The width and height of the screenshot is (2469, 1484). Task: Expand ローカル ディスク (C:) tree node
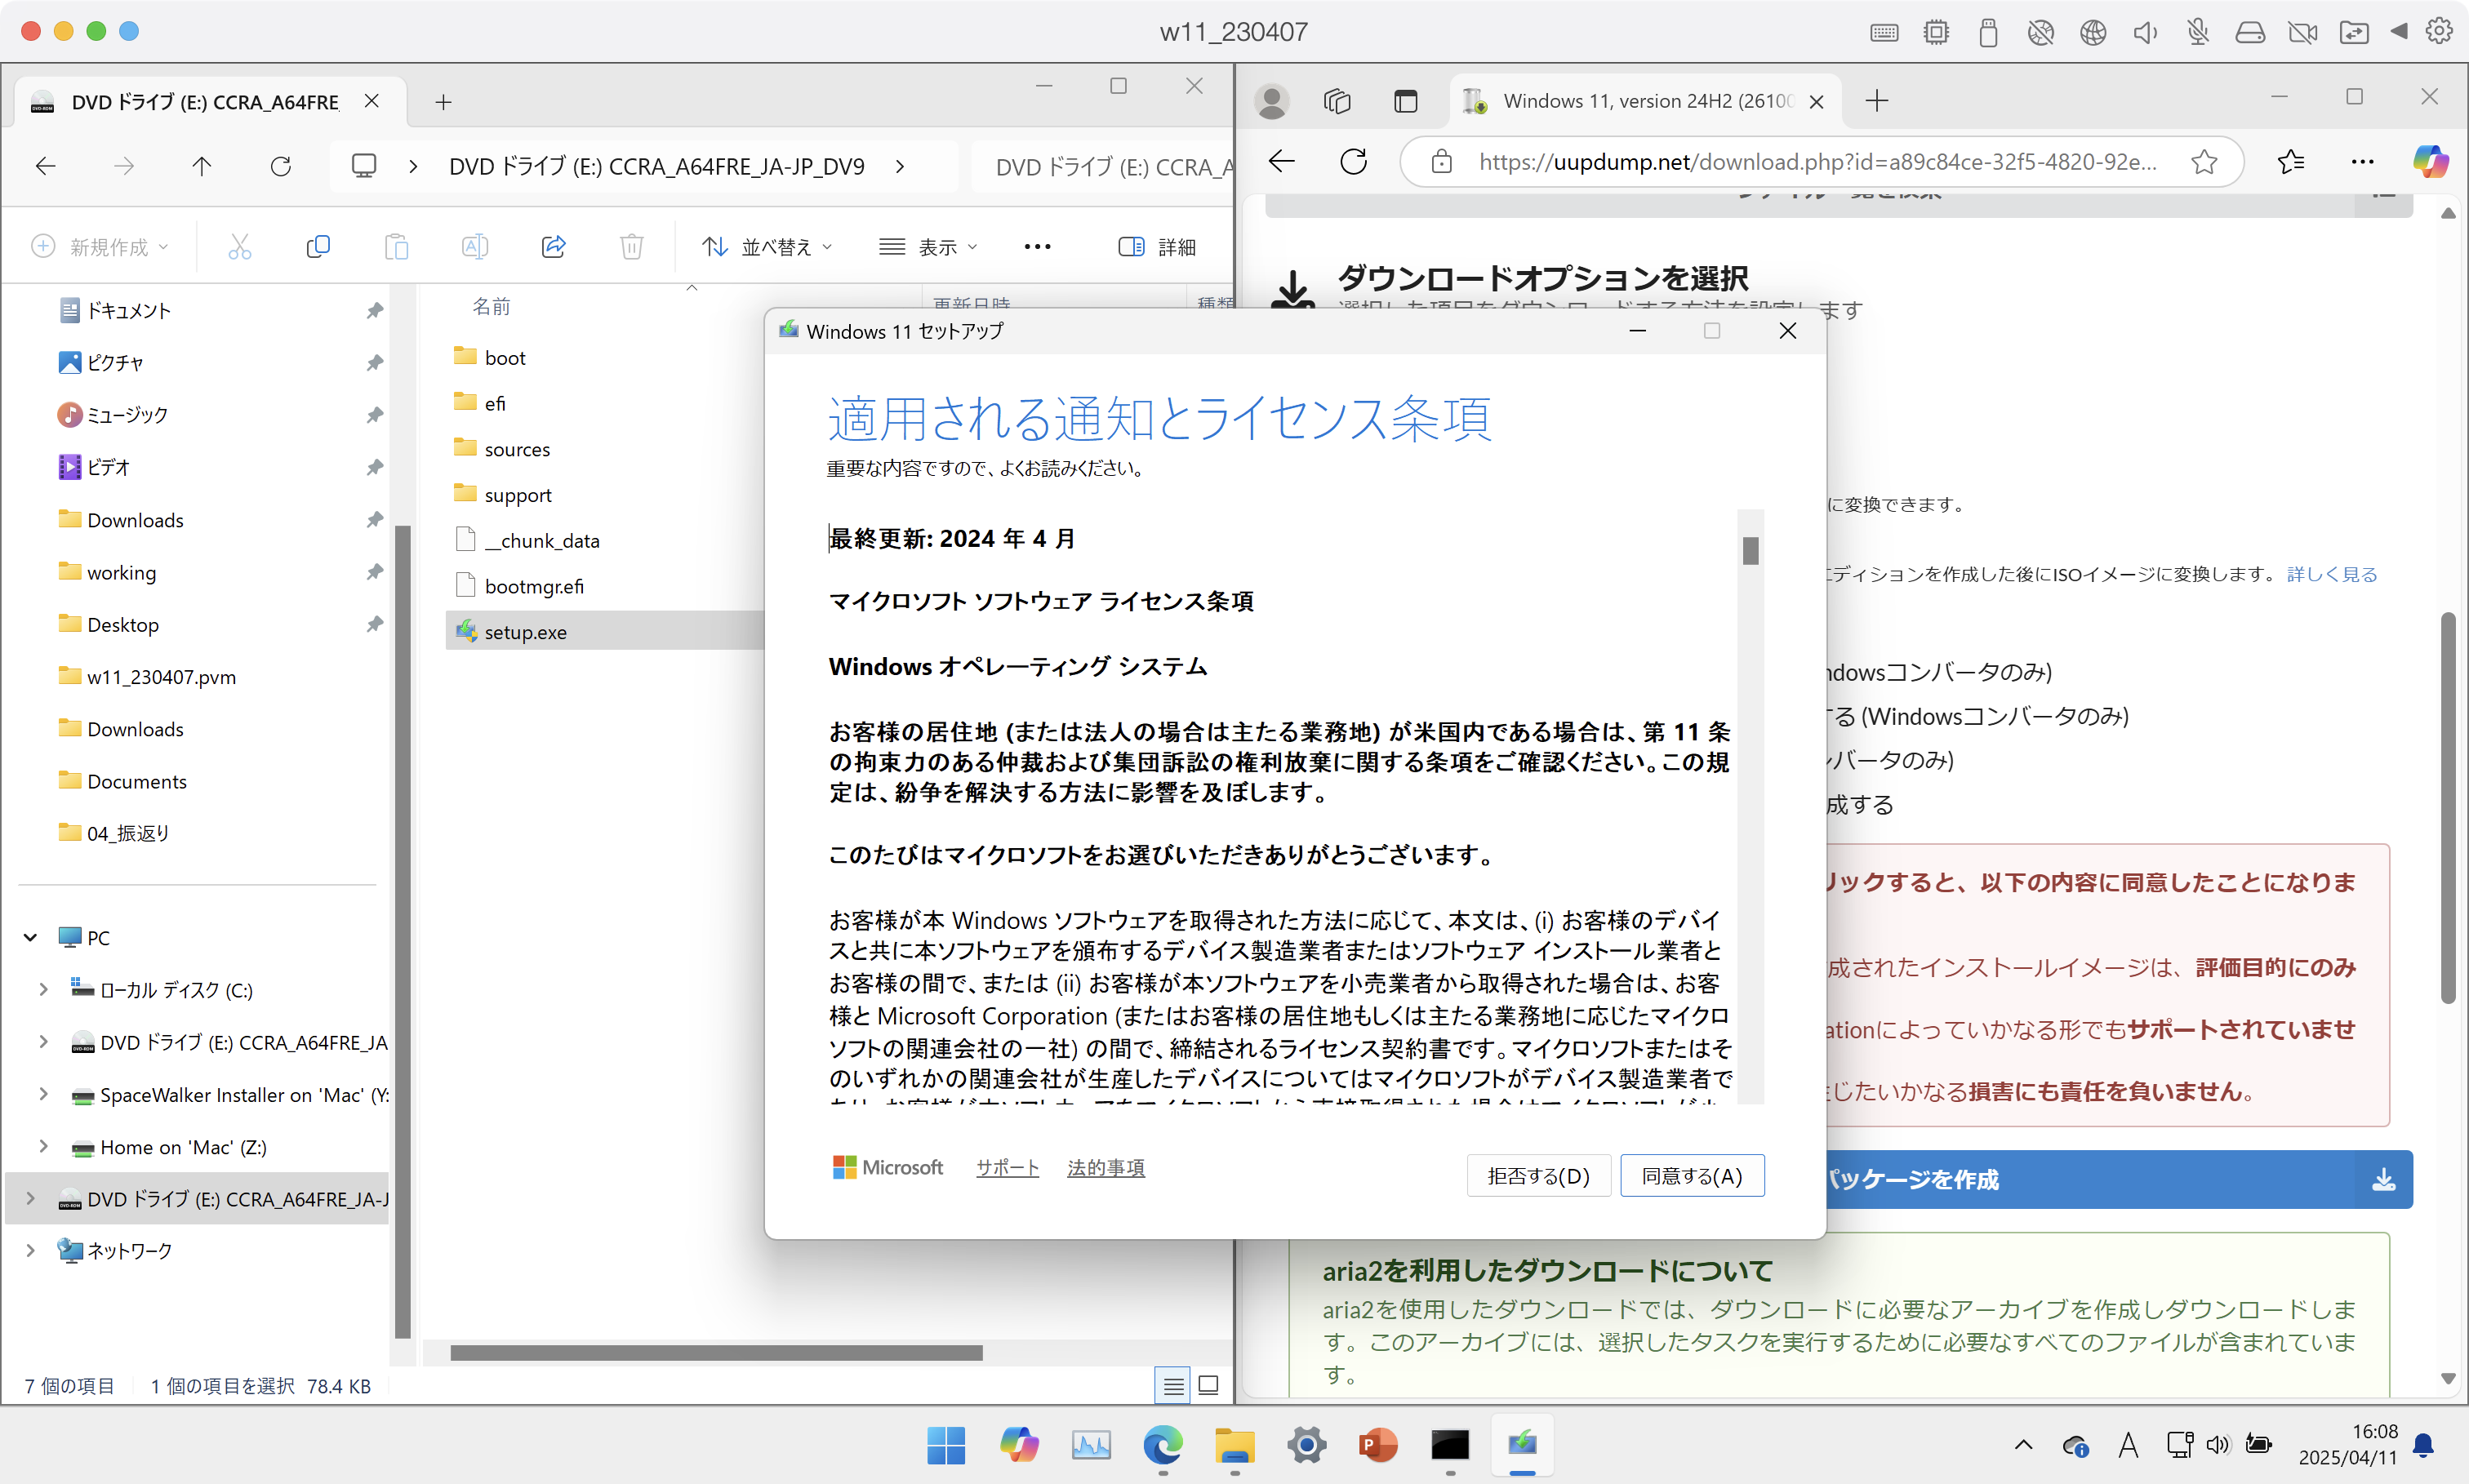[43, 989]
